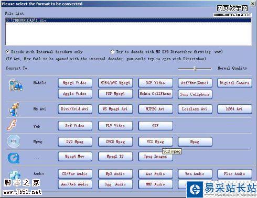Convert to Mpeg4 Video

click(75, 83)
